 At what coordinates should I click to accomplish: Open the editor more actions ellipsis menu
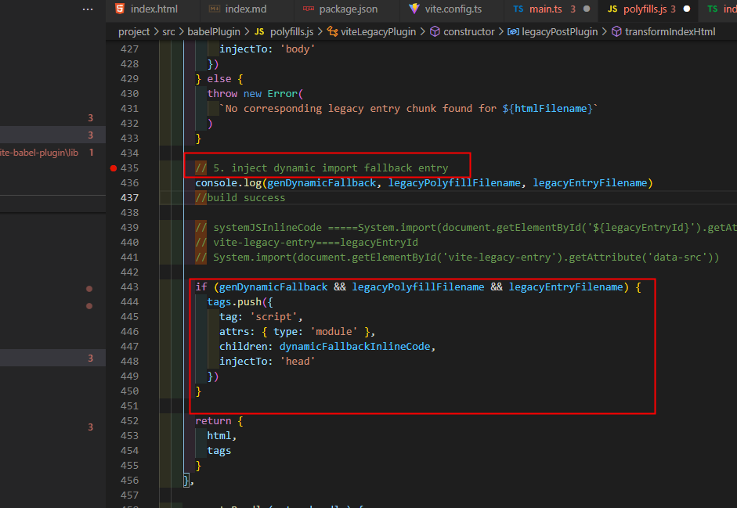click(87, 9)
